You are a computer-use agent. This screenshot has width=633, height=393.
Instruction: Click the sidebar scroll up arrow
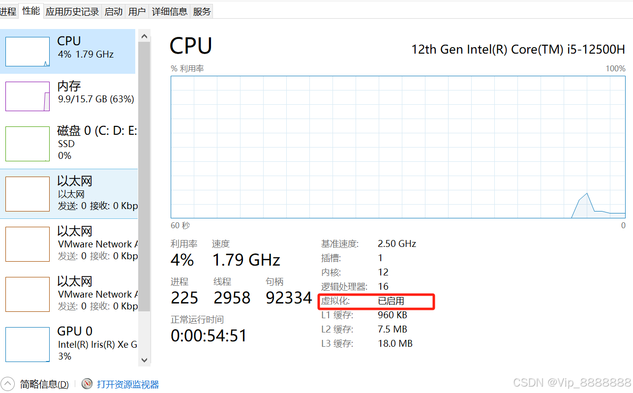(144, 36)
